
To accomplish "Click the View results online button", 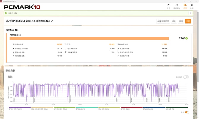I will click(163, 21).
